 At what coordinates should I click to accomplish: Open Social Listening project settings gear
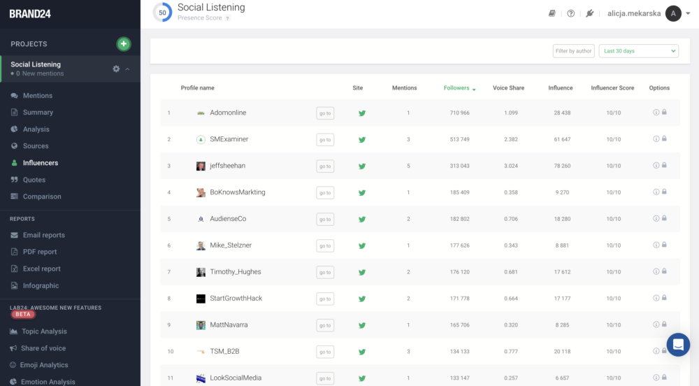point(116,69)
